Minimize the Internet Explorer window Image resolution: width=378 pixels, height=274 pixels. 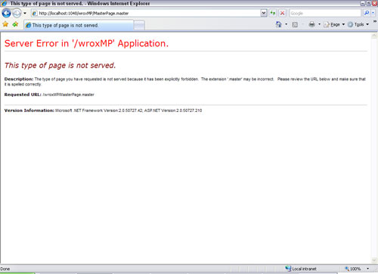(363, 3)
